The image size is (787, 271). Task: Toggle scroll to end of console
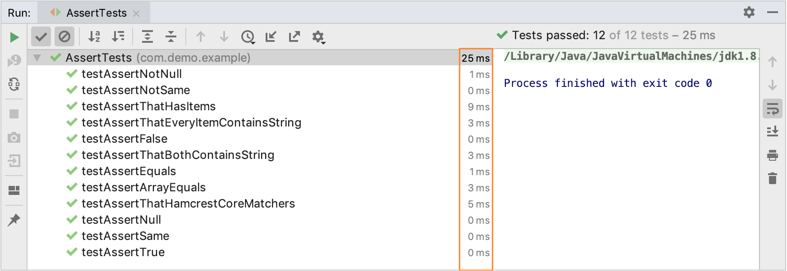[x=773, y=131]
